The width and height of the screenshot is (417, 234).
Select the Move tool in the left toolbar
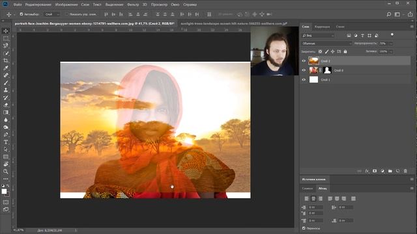click(6, 31)
